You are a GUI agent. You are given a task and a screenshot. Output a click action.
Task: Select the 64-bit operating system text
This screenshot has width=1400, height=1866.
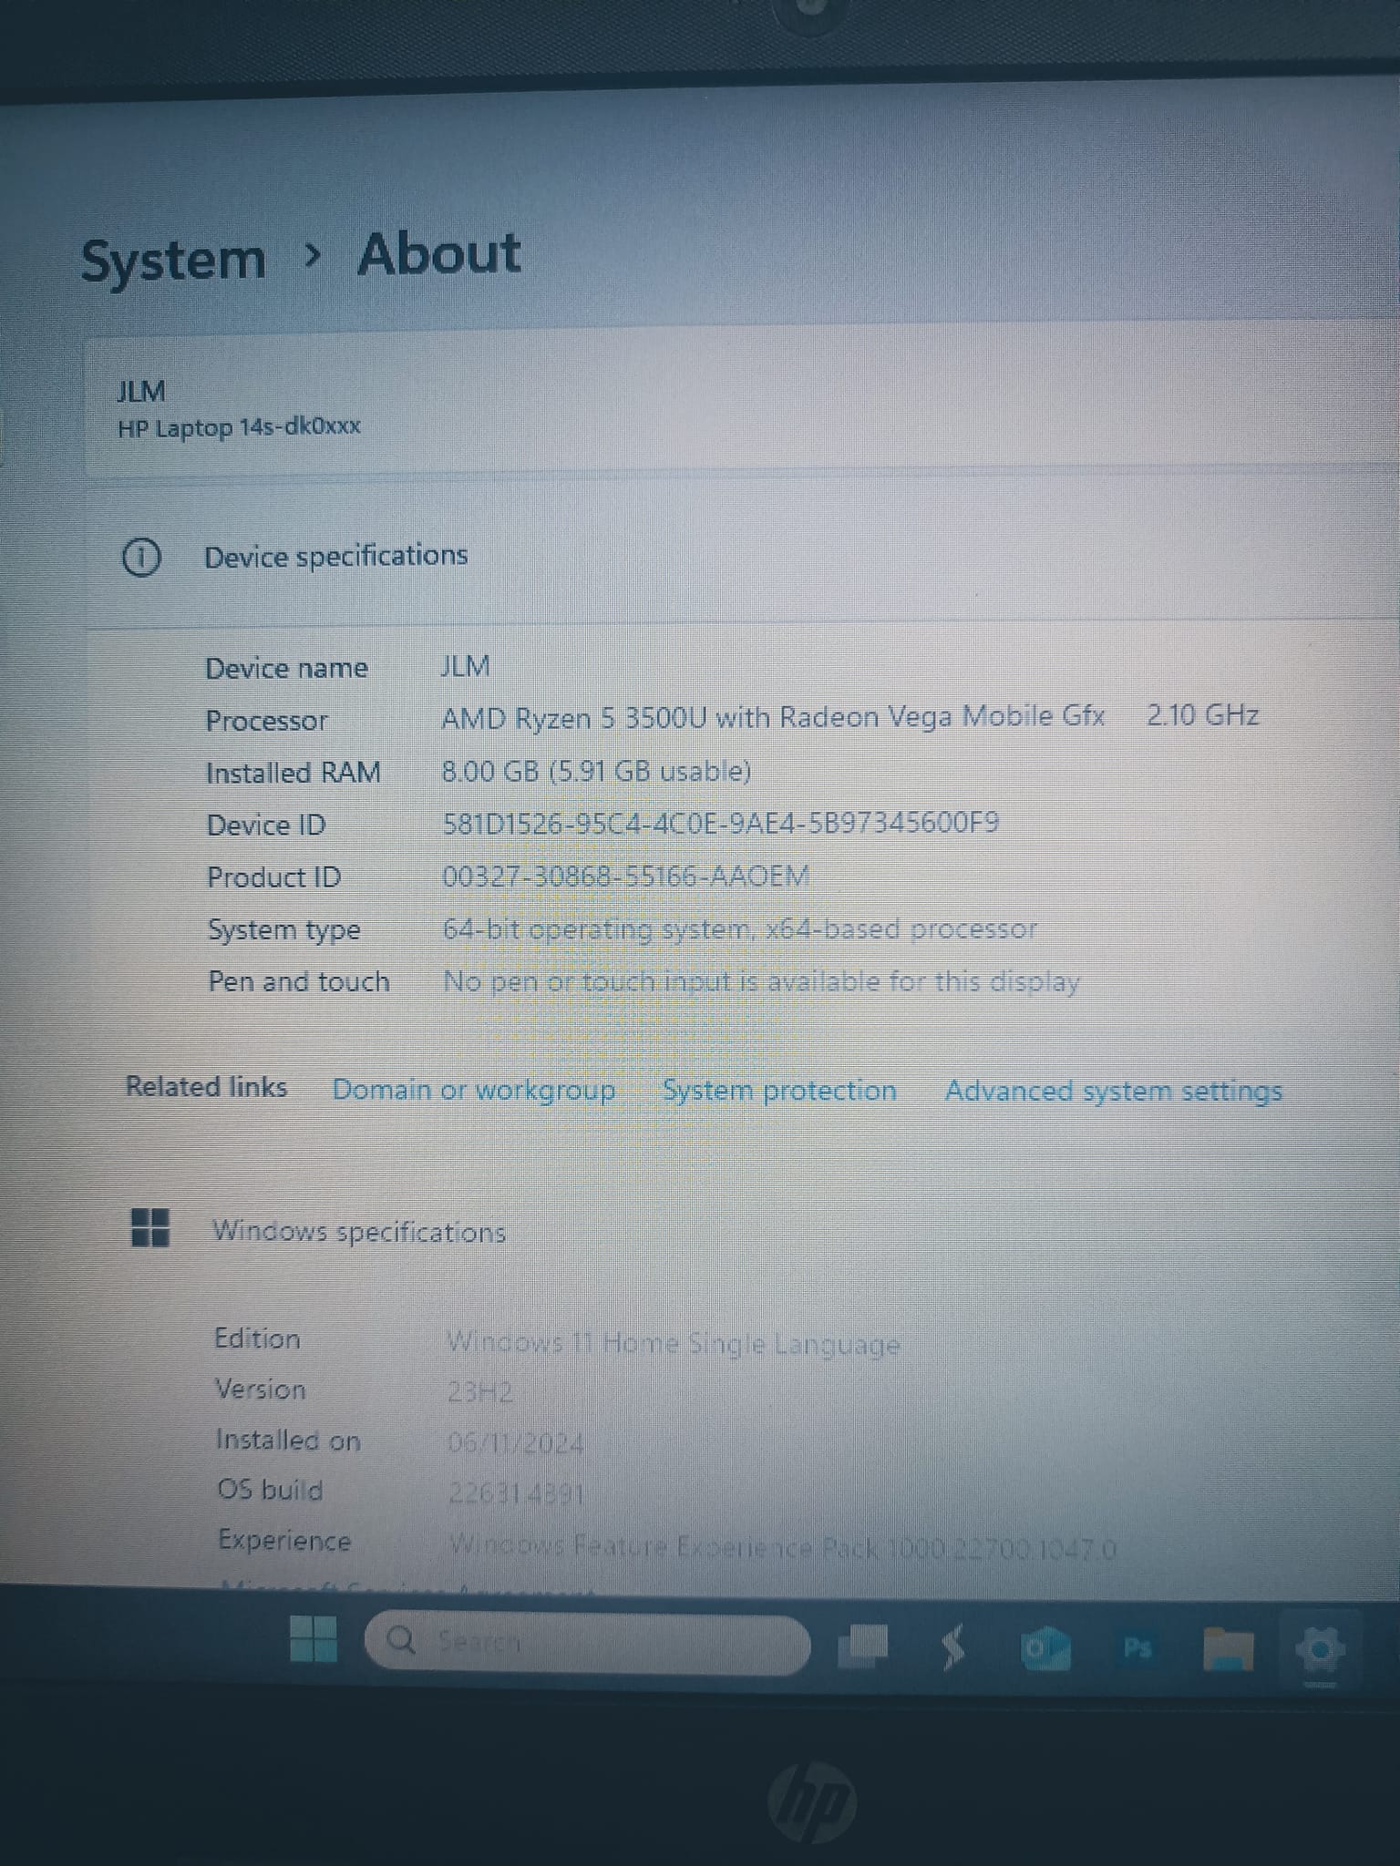[739, 928]
